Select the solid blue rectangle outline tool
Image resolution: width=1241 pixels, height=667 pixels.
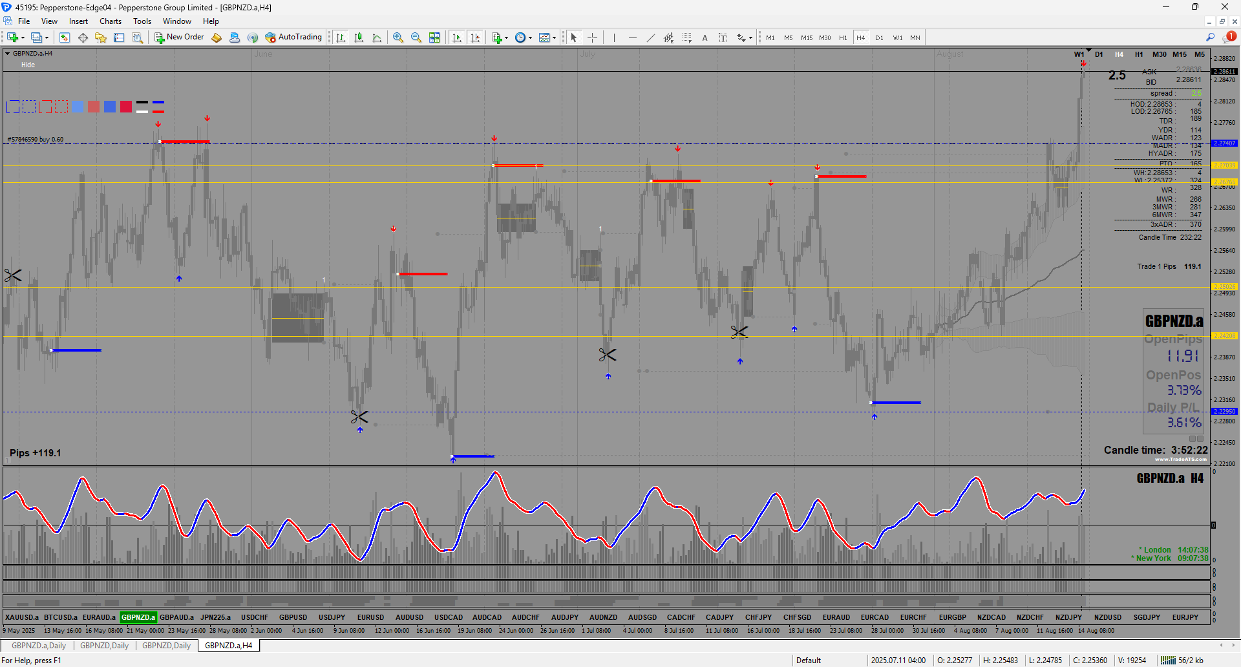click(13, 107)
